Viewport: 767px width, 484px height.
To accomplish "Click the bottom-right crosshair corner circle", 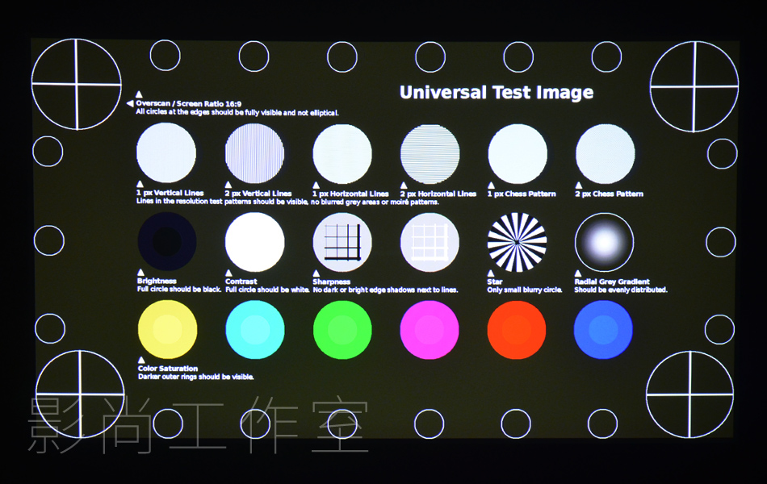I will click(x=689, y=394).
